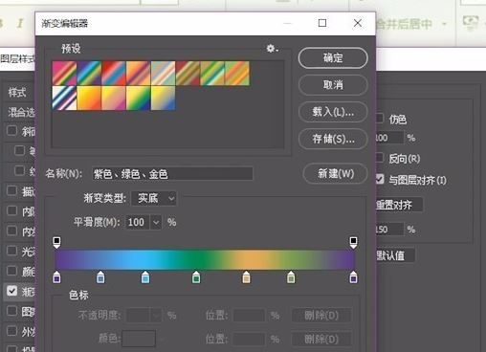Choose the yellow-to-blue gradient preset
This screenshot has height=352, width=486.
[163, 99]
